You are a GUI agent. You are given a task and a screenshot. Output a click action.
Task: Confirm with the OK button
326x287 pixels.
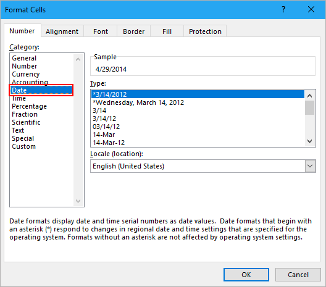coord(246,275)
